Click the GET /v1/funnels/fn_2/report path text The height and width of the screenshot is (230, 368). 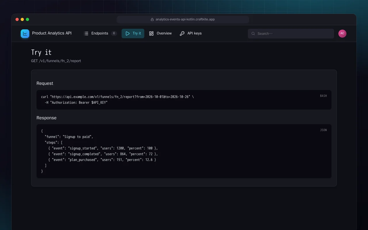pyautogui.click(x=56, y=61)
